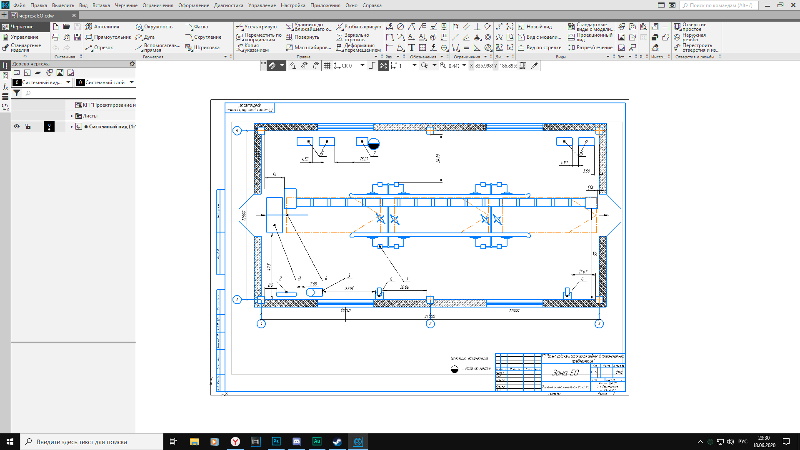Open the zoom scale 0.44 dropdown
800x450 pixels.
[464, 65]
